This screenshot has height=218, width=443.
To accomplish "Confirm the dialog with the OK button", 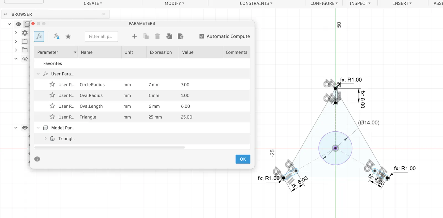I will click(x=243, y=159).
